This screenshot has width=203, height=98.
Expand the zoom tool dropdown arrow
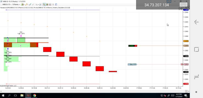[38, 5]
